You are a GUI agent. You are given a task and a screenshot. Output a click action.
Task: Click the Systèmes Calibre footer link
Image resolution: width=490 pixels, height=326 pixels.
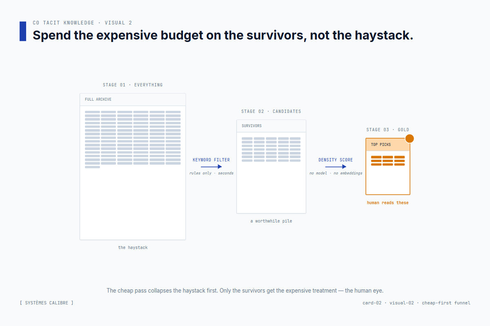click(47, 303)
